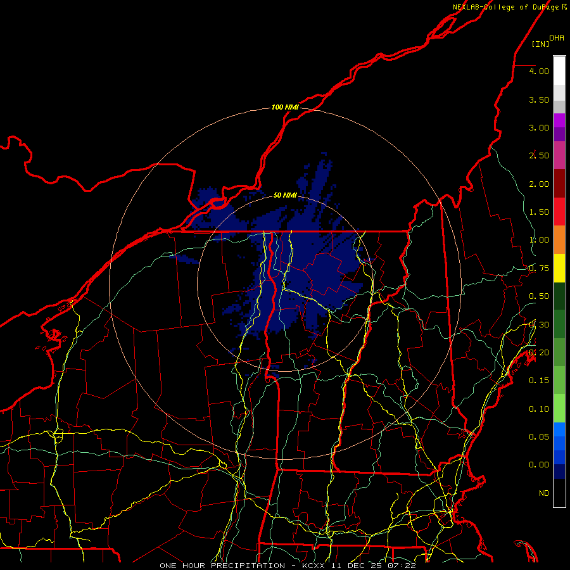The width and height of the screenshot is (570, 570).
Task: Pick the white swatch atop the legend
Action: click(559, 71)
